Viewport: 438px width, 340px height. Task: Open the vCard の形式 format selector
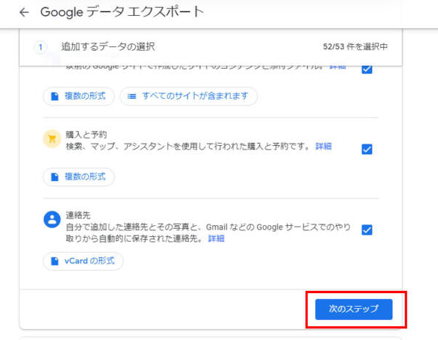[82, 261]
